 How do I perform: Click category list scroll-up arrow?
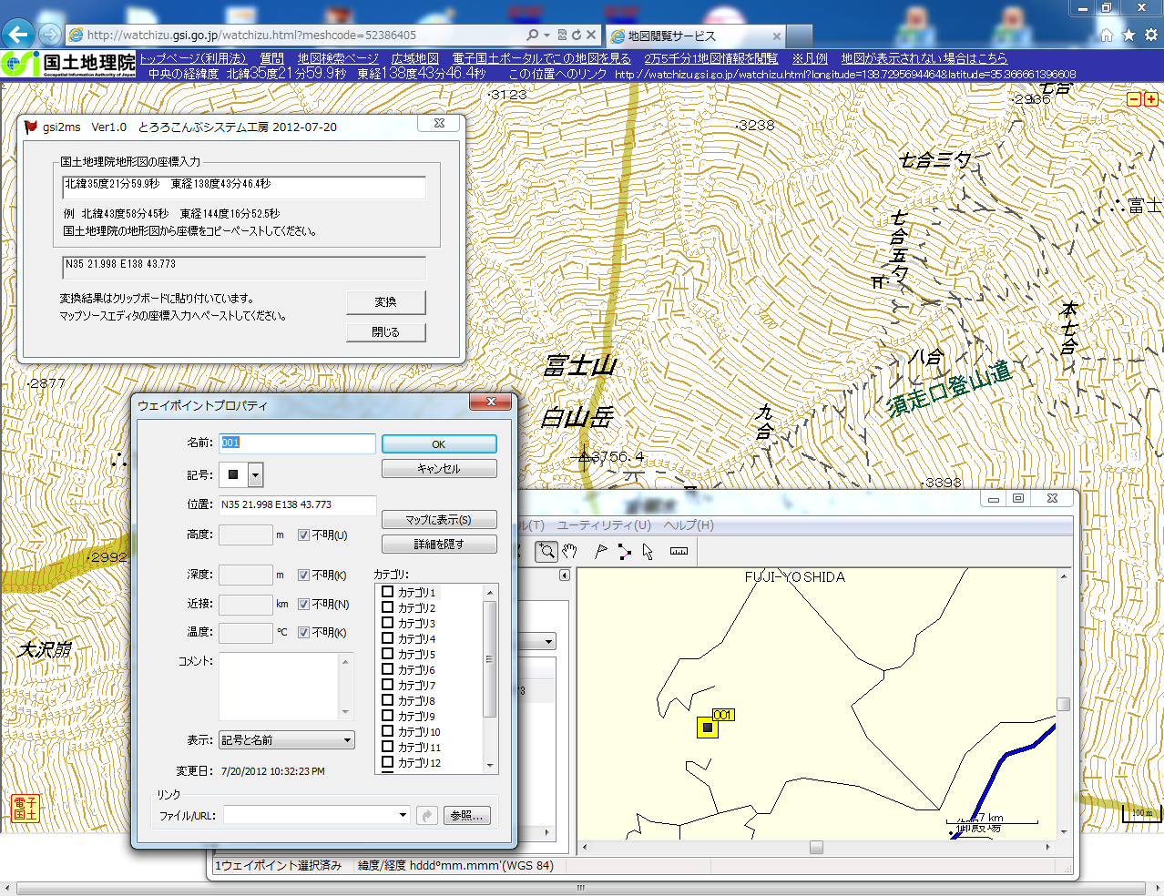coord(490,593)
